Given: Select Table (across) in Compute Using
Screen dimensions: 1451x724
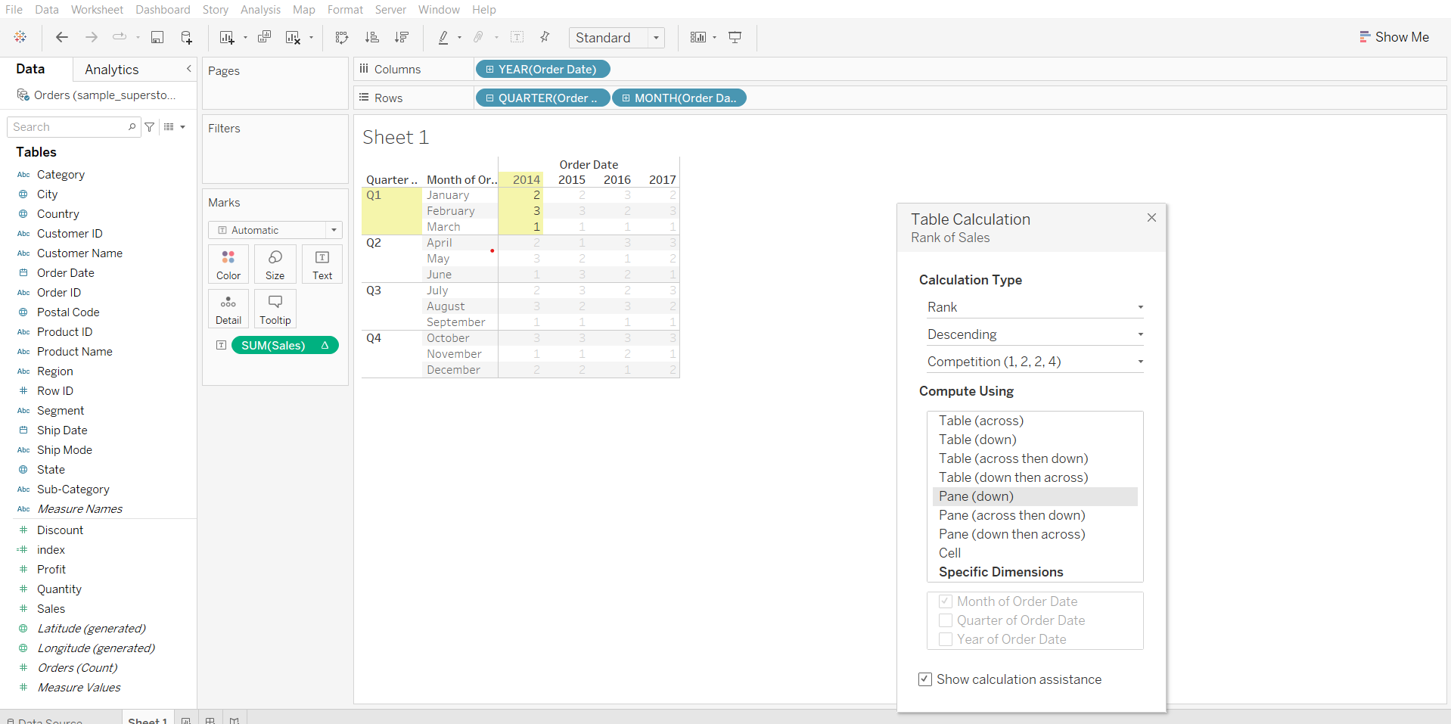Looking at the screenshot, I should tap(980, 421).
